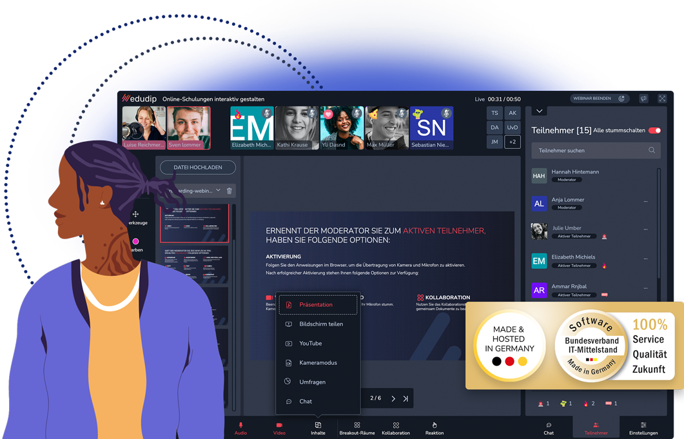Toggle the Alle stummschalten switch
684x439 pixels.
(655, 130)
